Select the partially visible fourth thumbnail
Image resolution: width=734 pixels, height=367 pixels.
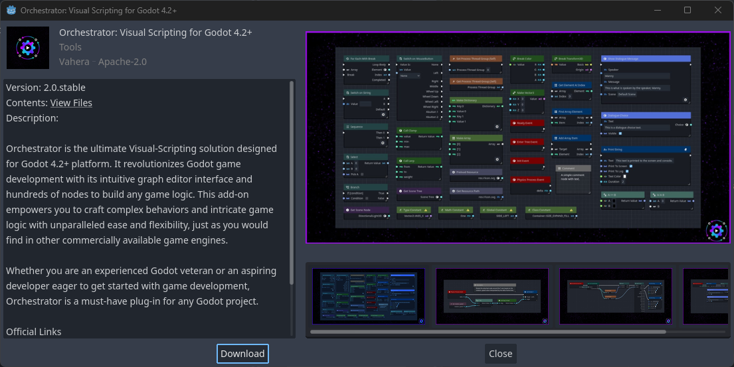[x=705, y=297]
